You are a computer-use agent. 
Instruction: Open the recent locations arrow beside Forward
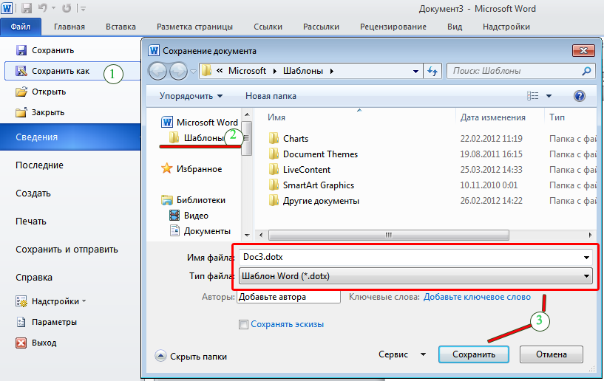pos(194,71)
